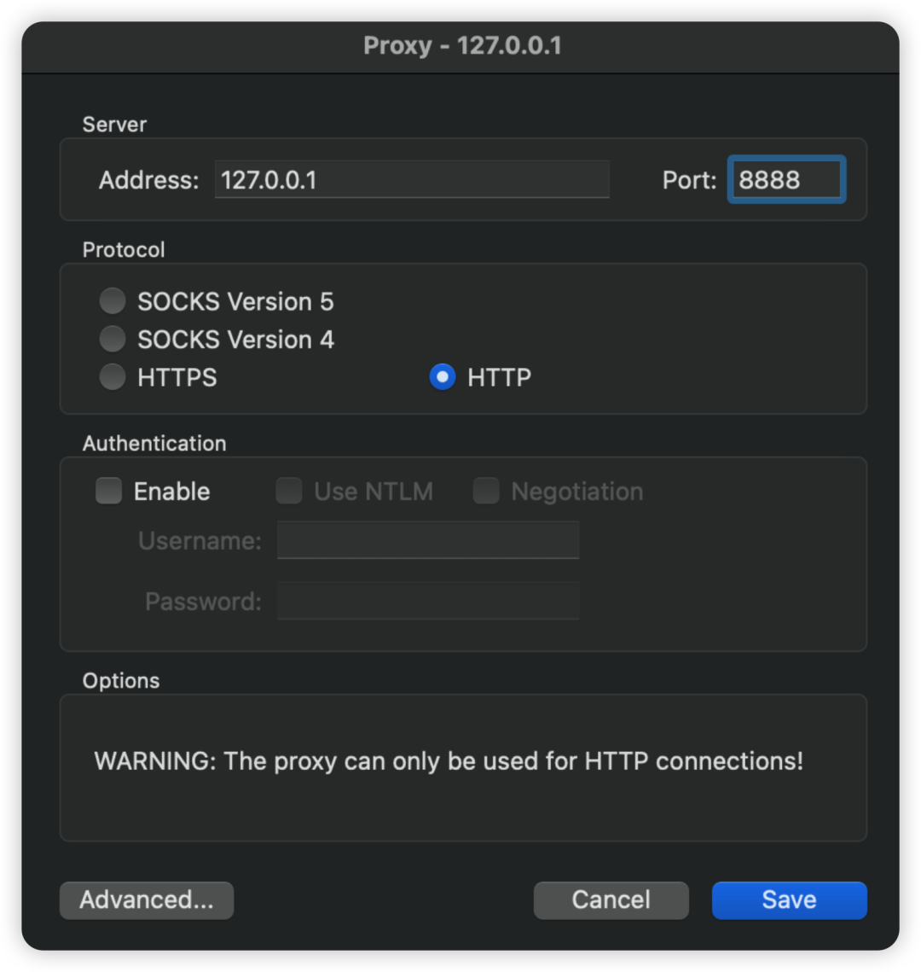The width and height of the screenshot is (921, 972).
Task: Select the HTTPS protocol option
Action: click(x=113, y=377)
